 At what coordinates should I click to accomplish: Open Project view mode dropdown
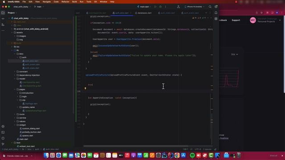pyautogui.click(x=12, y=13)
